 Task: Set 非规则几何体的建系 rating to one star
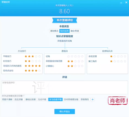click(26, 66)
